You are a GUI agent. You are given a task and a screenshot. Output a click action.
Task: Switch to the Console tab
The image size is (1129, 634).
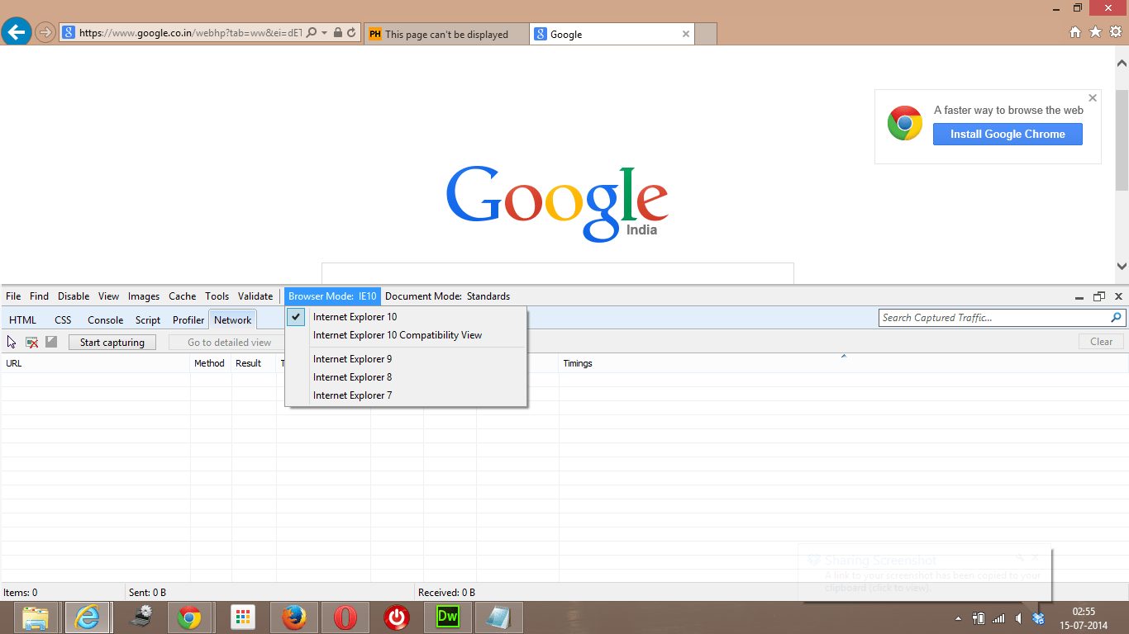point(105,319)
